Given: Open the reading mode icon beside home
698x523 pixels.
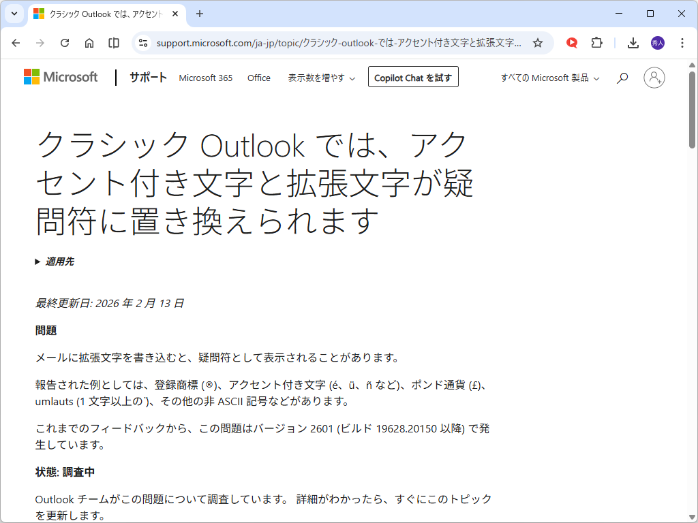Looking at the screenshot, I should pyautogui.click(x=113, y=42).
